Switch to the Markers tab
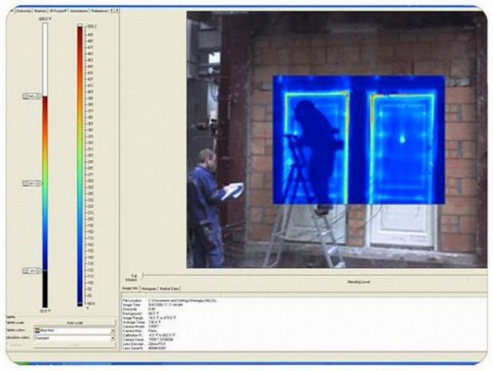This screenshot has width=493, height=371. click(41, 10)
